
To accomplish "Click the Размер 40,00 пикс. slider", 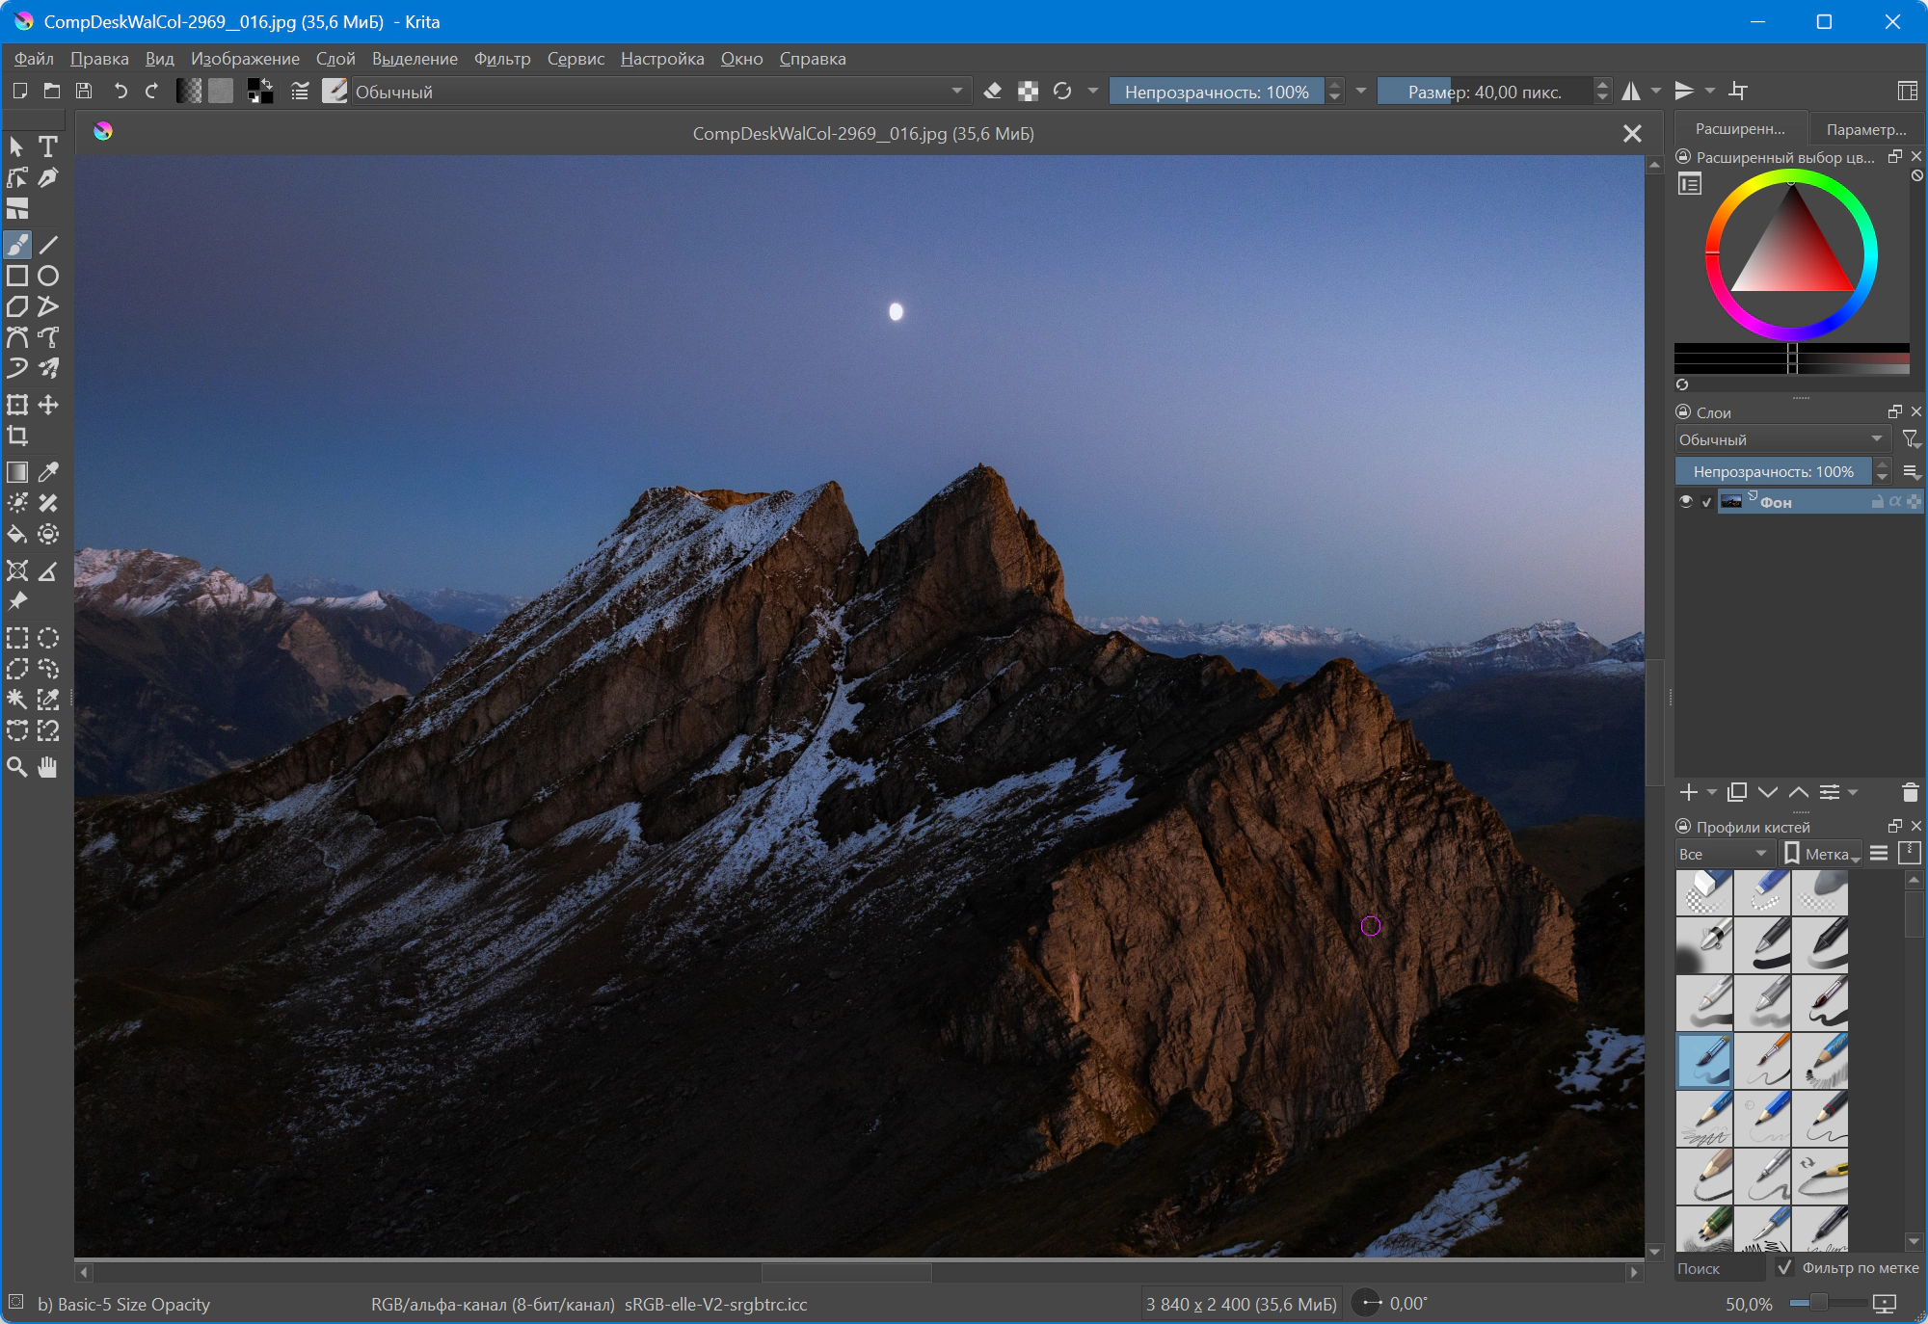I will [x=1485, y=92].
